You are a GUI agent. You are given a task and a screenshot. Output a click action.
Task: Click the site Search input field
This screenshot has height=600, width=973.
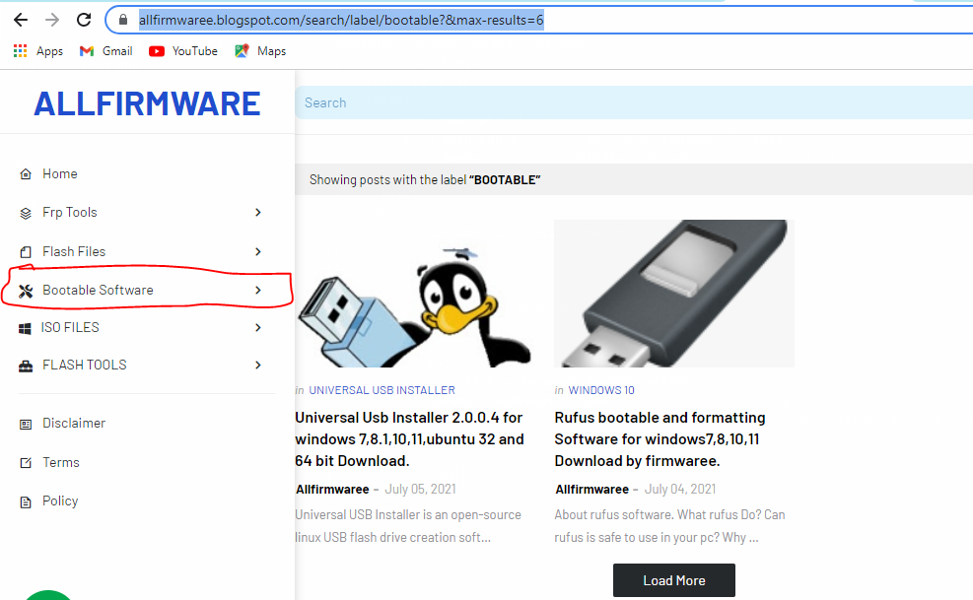633,103
